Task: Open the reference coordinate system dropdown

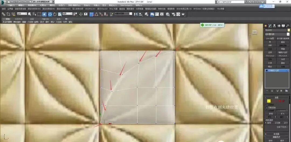Action: pos(67,13)
